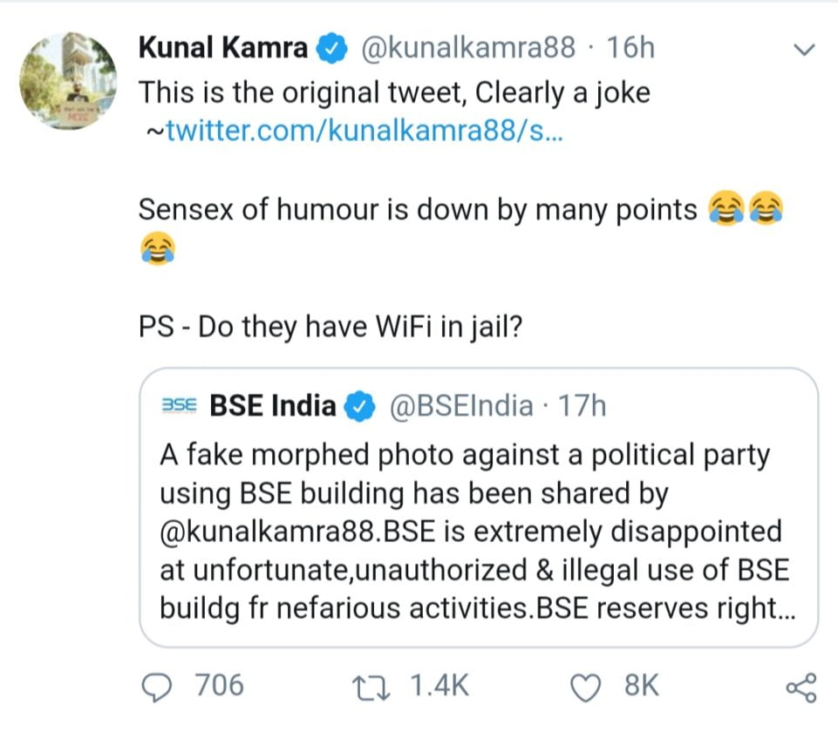Open the quoted BSE India tweet text
The image size is (838, 732).
(x=475, y=532)
